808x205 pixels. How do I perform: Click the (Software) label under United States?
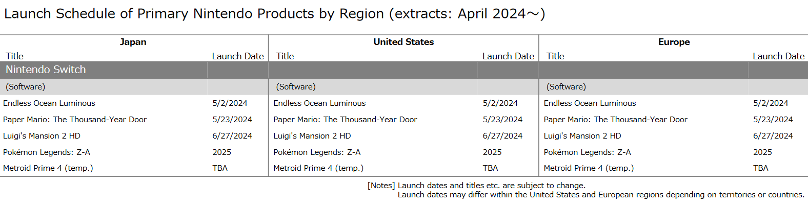click(x=296, y=87)
